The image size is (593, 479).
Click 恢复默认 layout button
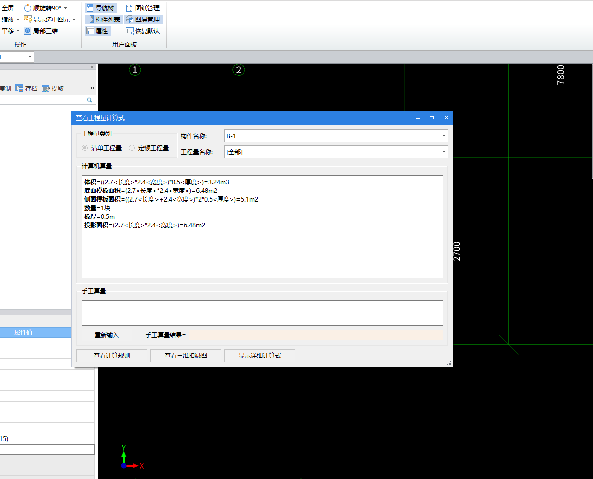[143, 31]
